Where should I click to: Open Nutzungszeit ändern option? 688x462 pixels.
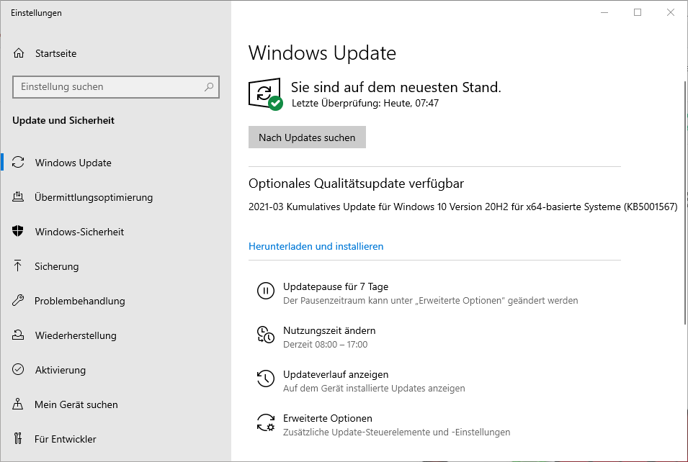coord(329,330)
